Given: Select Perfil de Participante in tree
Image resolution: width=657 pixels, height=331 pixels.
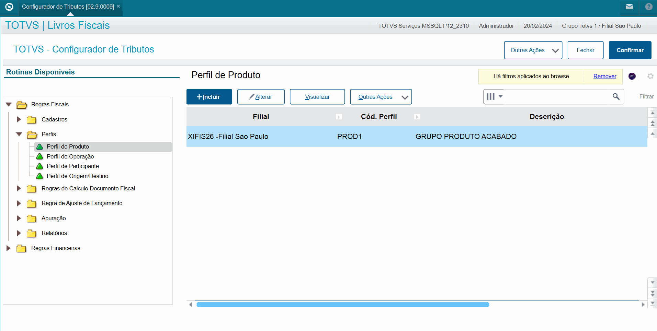Looking at the screenshot, I should pyautogui.click(x=73, y=166).
